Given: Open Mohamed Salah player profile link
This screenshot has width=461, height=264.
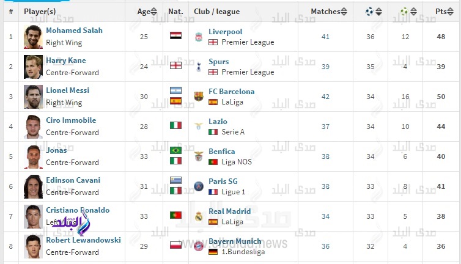Looking at the screenshot, I should click(75, 31).
